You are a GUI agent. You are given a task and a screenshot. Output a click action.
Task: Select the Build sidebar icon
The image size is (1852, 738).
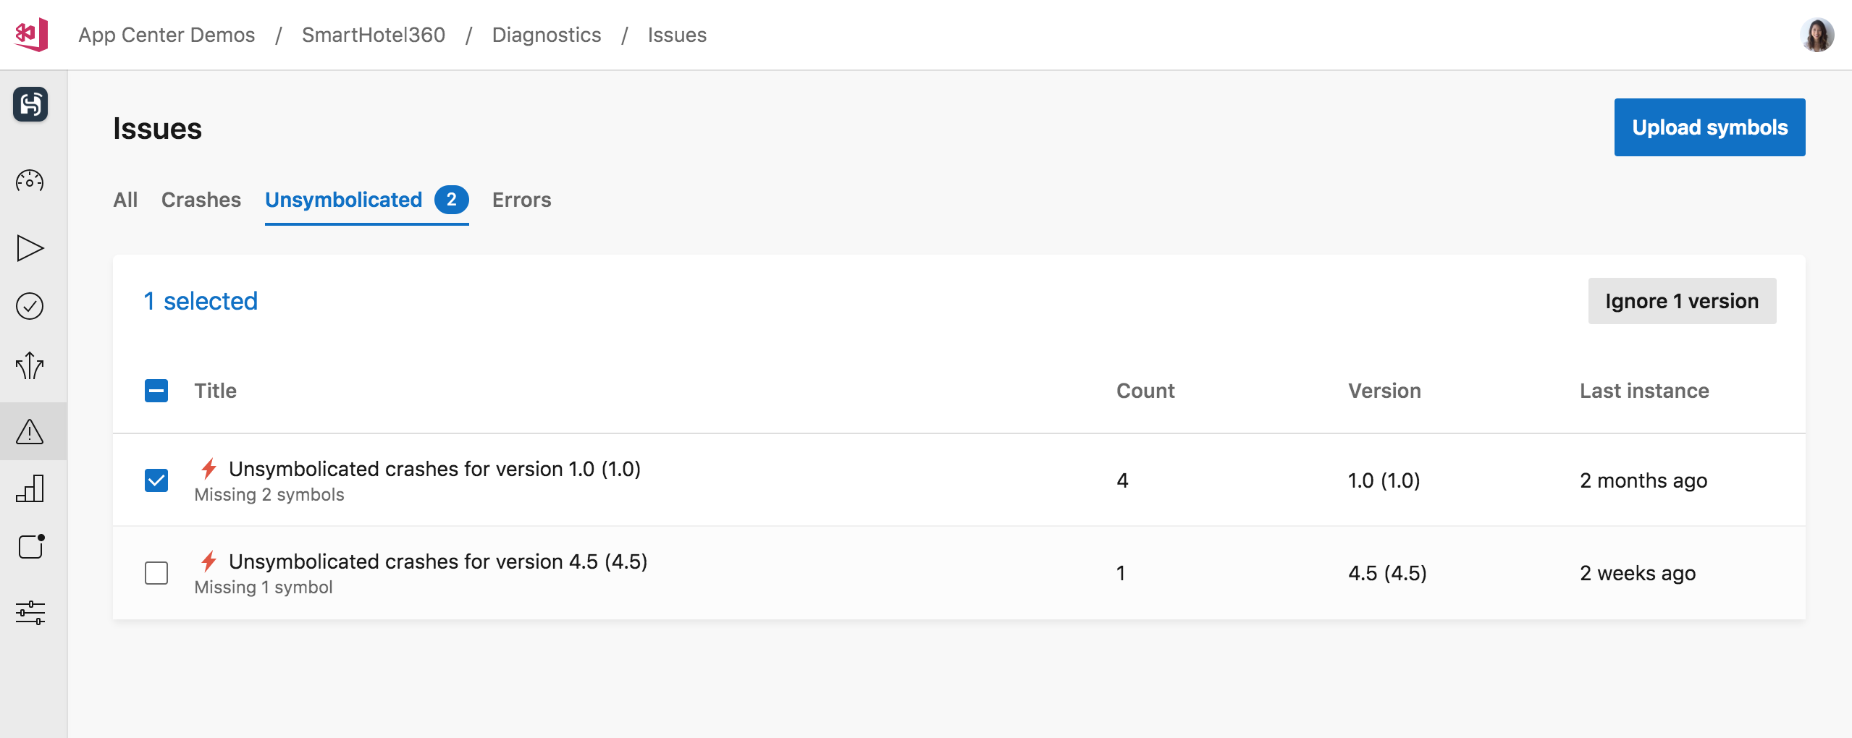(x=29, y=247)
